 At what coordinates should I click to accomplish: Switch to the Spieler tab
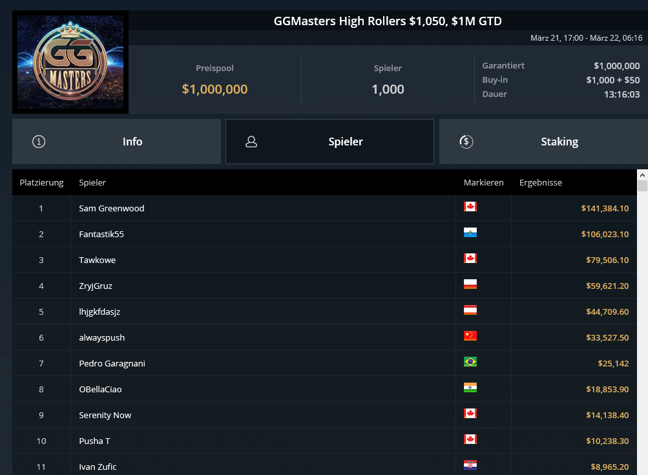point(329,142)
